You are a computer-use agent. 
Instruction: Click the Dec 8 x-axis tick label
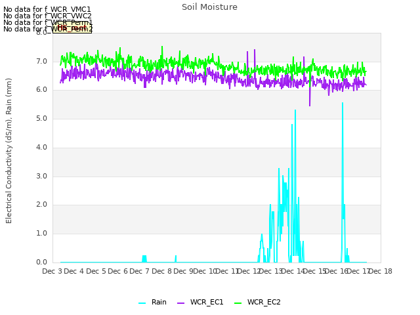point(161,271)
